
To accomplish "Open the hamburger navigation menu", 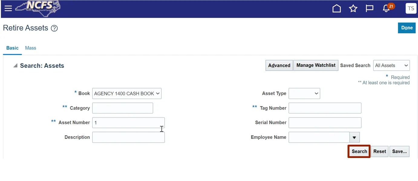I will pos(8,8).
